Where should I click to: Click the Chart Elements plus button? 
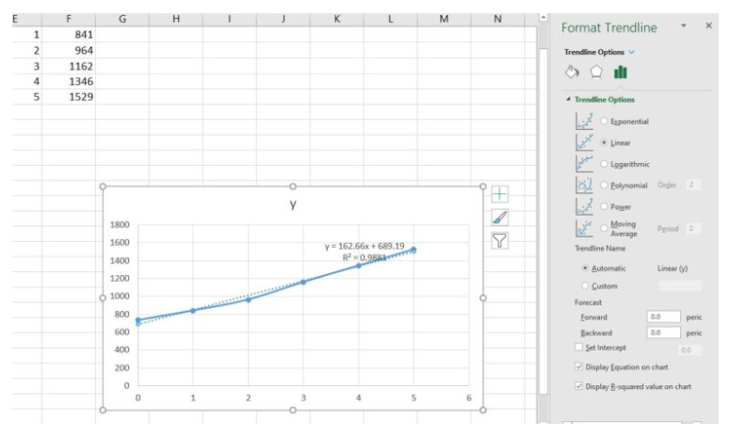pyautogui.click(x=499, y=194)
